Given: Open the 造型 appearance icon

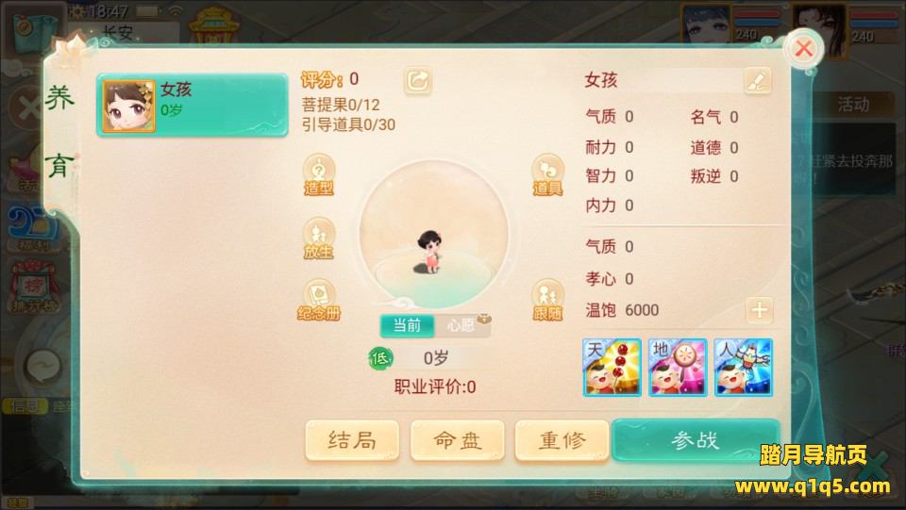Looking at the screenshot, I should [318, 174].
